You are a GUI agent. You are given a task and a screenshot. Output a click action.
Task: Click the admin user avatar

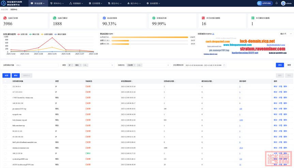click(283, 3)
